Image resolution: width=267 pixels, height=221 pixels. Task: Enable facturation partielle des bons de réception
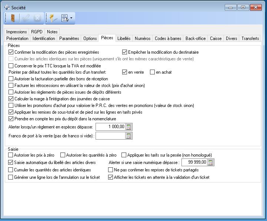pos(11,79)
